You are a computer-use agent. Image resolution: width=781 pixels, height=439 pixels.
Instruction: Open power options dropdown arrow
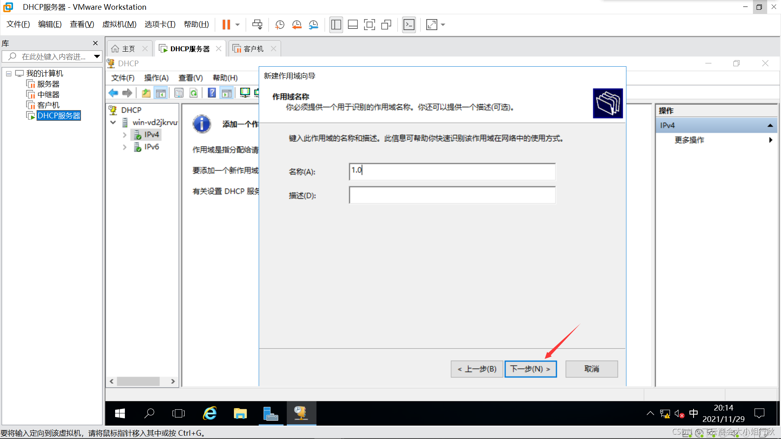pos(238,25)
